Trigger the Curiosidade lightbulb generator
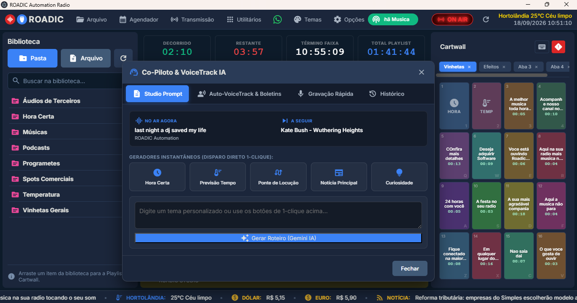577x303 pixels. coord(399,177)
